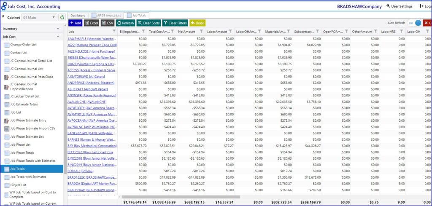Filter the LaborAmount column funnel icon
The image size is (432, 206).
click(230, 31)
